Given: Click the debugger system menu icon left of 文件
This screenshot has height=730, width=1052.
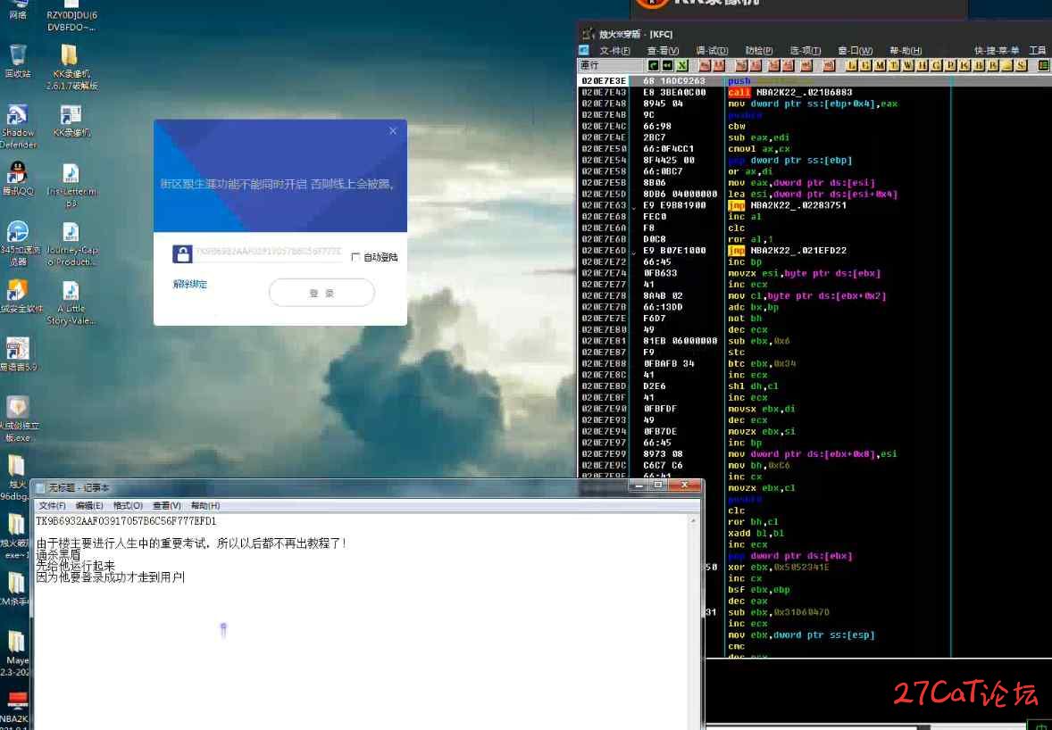Looking at the screenshot, I should click(x=584, y=50).
